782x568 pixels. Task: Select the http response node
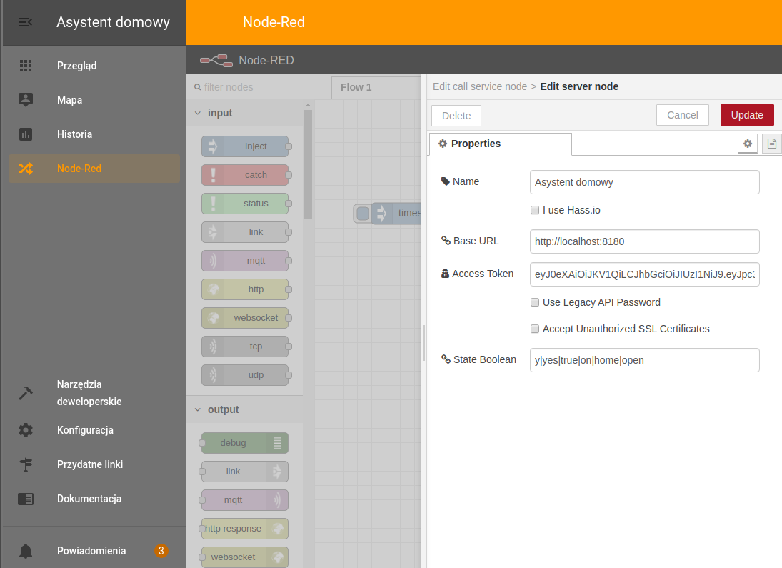(x=245, y=529)
